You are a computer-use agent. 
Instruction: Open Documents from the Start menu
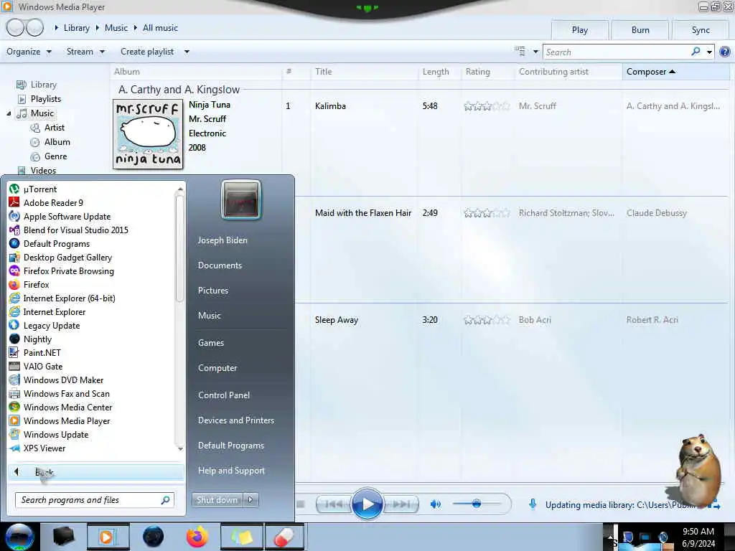point(220,265)
